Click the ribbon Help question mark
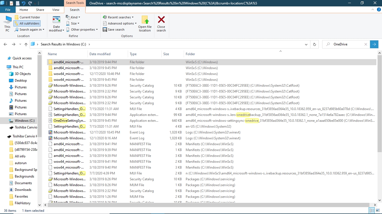Screen dimensions: 382x214 coord(379,10)
